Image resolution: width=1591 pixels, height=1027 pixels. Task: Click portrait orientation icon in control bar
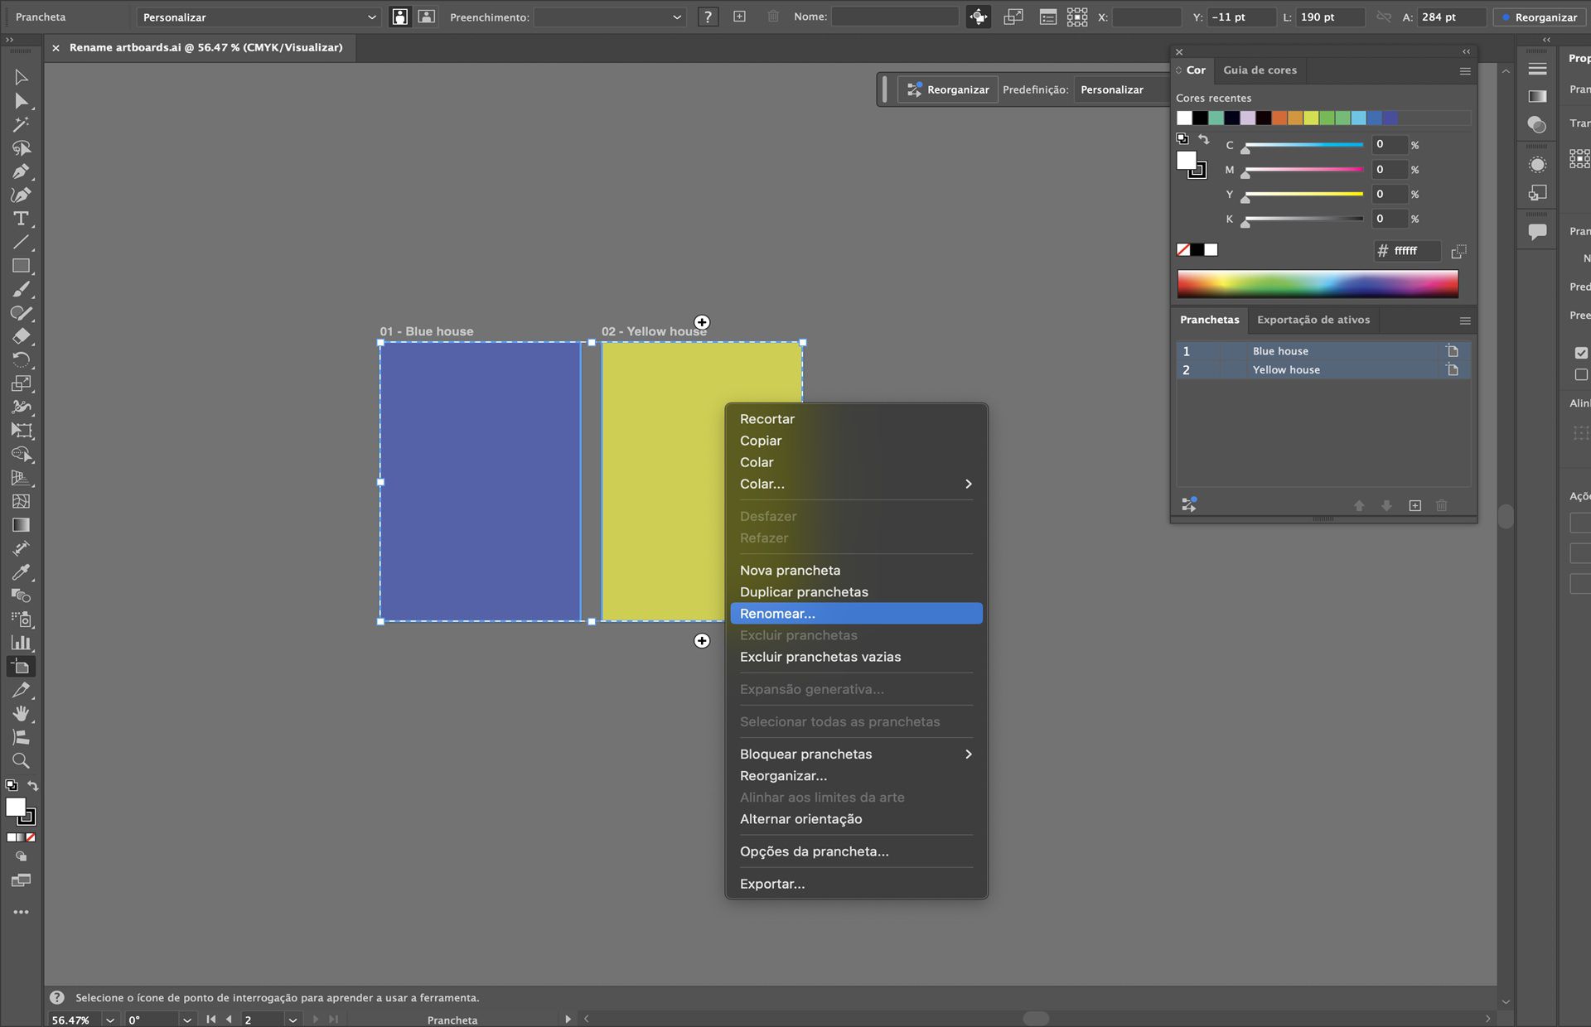(x=400, y=17)
